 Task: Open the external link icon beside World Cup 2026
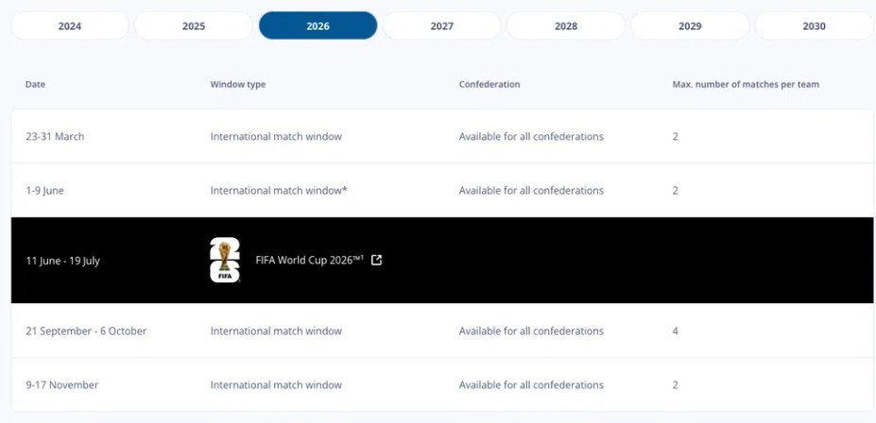[x=377, y=261]
